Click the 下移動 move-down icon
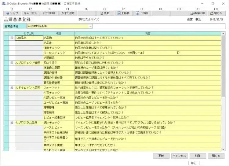229x166 pixels. [138, 13]
